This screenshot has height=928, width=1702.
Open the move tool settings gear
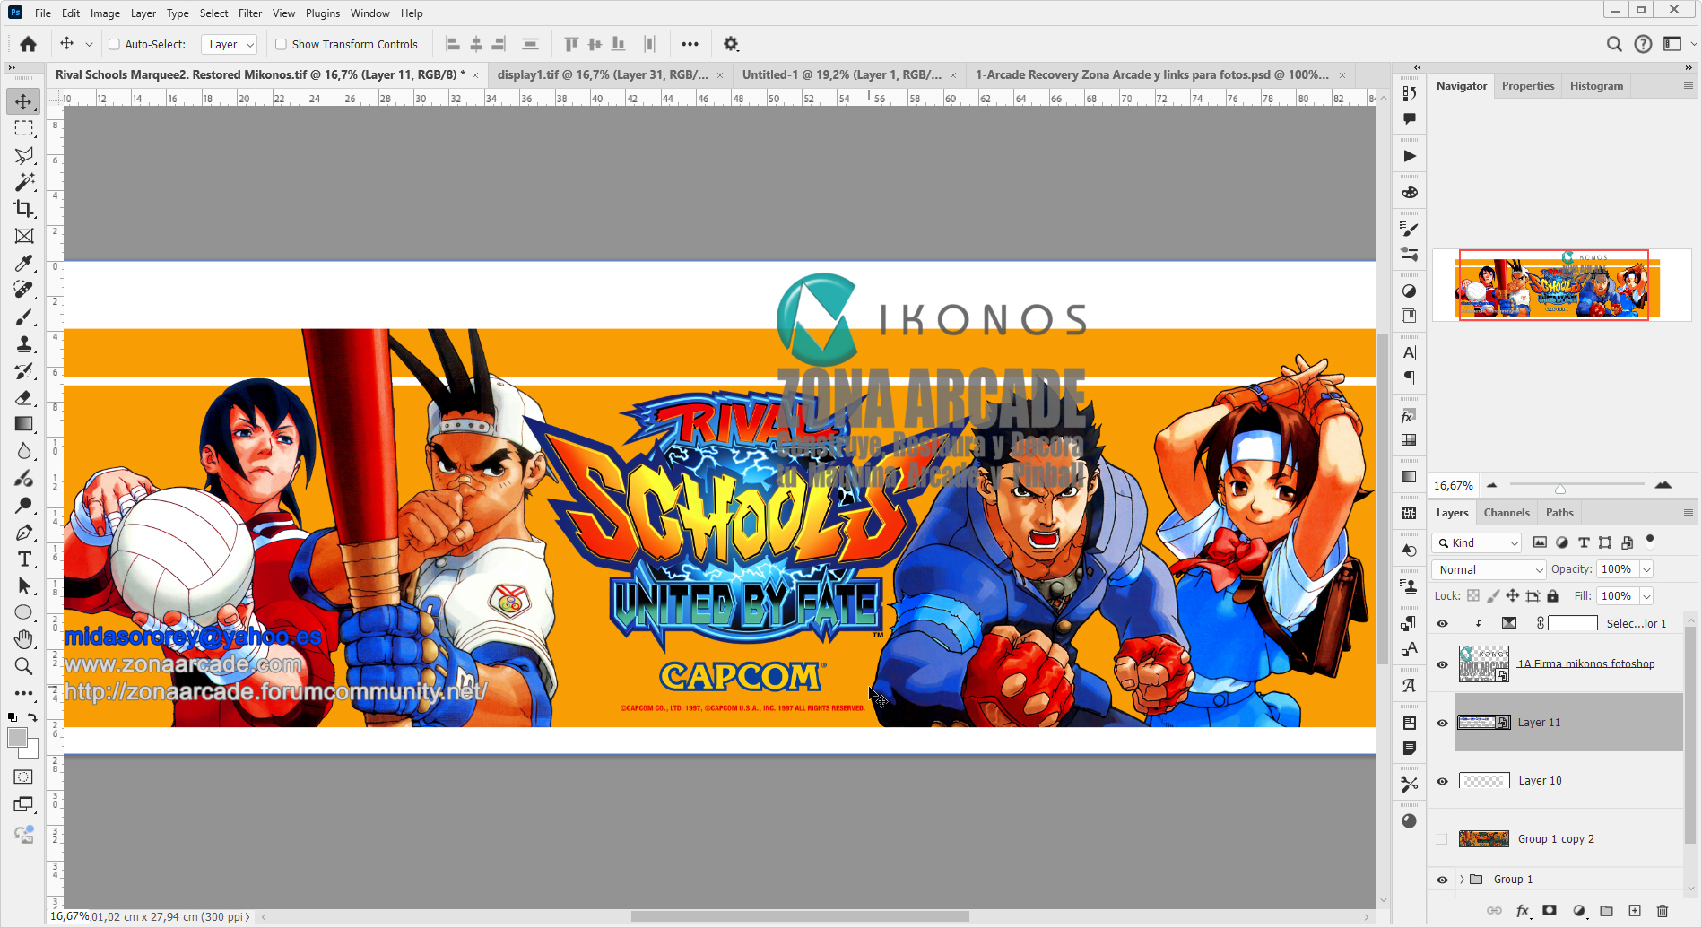pos(731,44)
